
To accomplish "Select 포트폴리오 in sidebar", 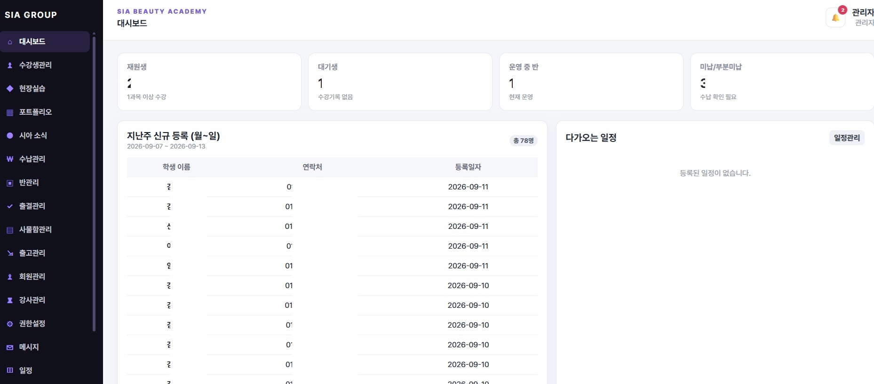I will coord(45,112).
